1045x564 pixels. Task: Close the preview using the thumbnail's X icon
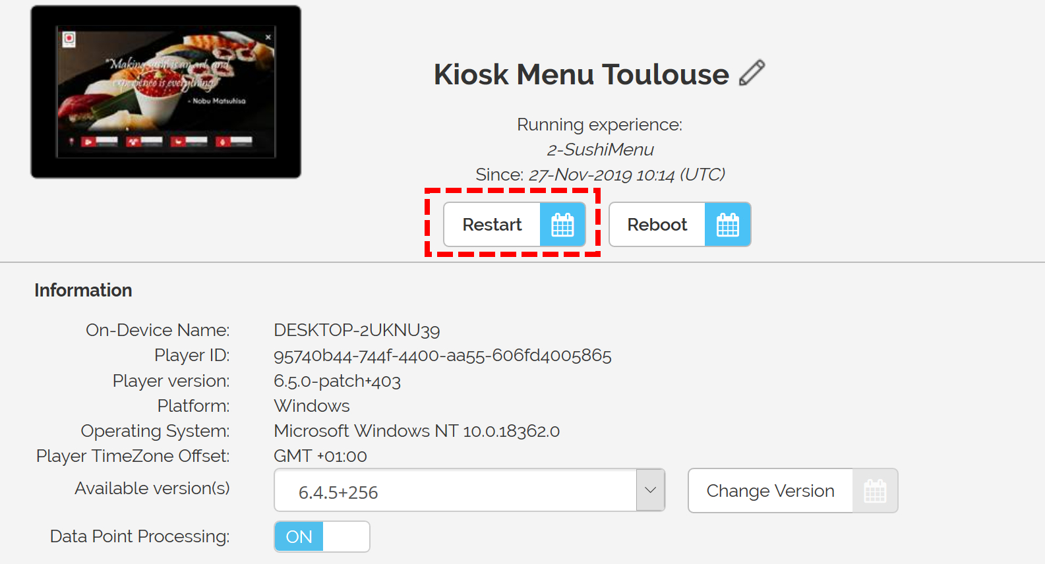click(268, 38)
